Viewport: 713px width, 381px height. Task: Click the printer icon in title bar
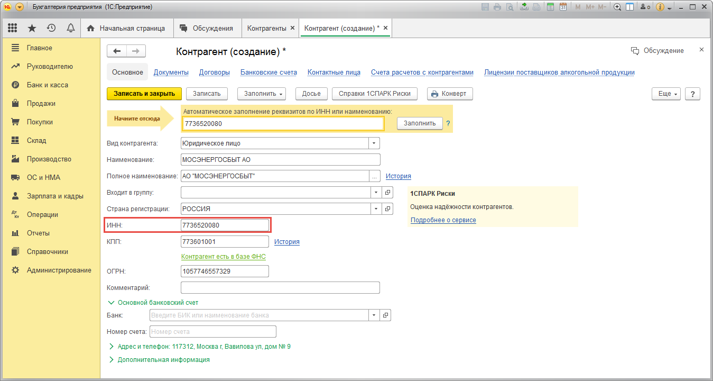pos(497,7)
